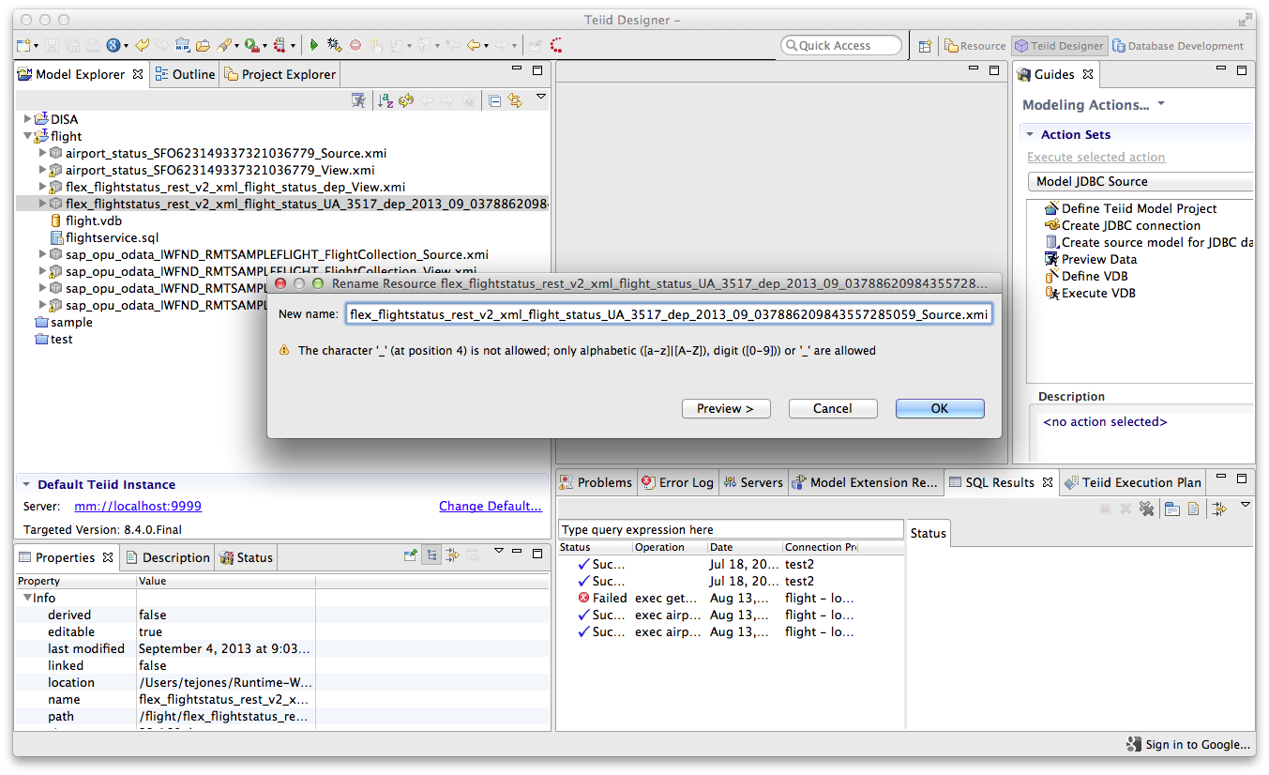Viewport: 1269px width, 775px height.
Task: Toggle advanced properties filter icon in Properties view
Action: (452, 555)
